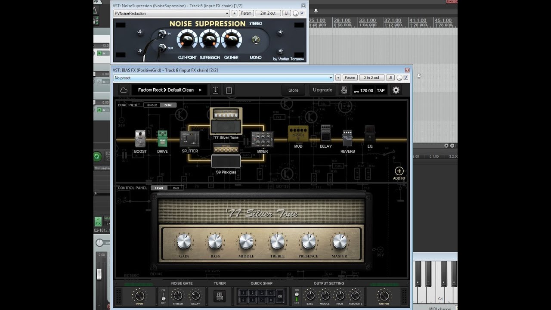Click the Quick Snap camera icon
The width and height of the screenshot is (551, 310).
click(x=280, y=296)
